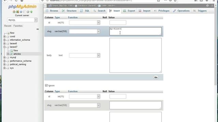Expand the mysql database node

click(4, 57)
